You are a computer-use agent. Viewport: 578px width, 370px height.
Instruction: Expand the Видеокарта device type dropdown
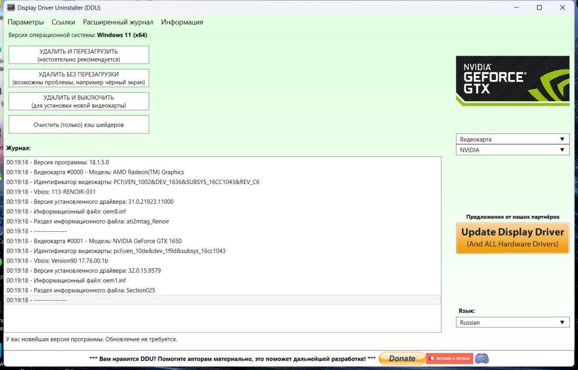(x=512, y=139)
